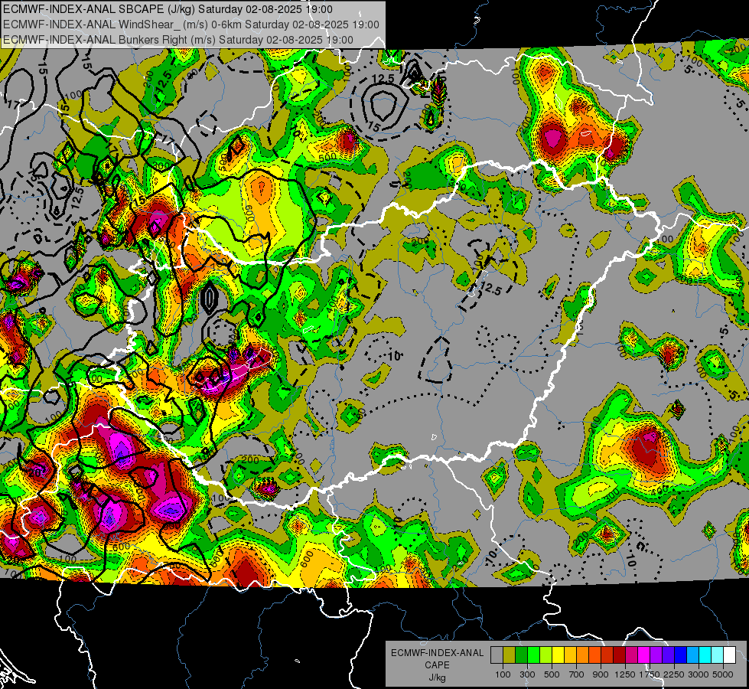The height and width of the screenshot is (689, 749).
Task: Click the J/kg unit label in the legend
Action: click(437, 678)
